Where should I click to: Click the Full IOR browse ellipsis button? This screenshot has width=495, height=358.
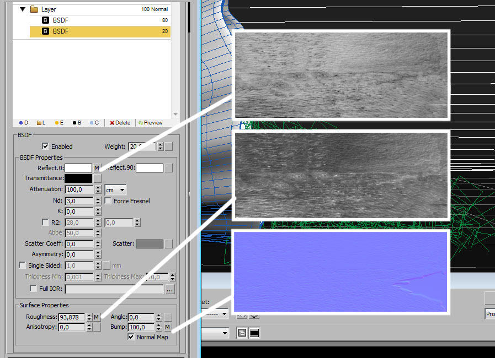tap(170, 289)
